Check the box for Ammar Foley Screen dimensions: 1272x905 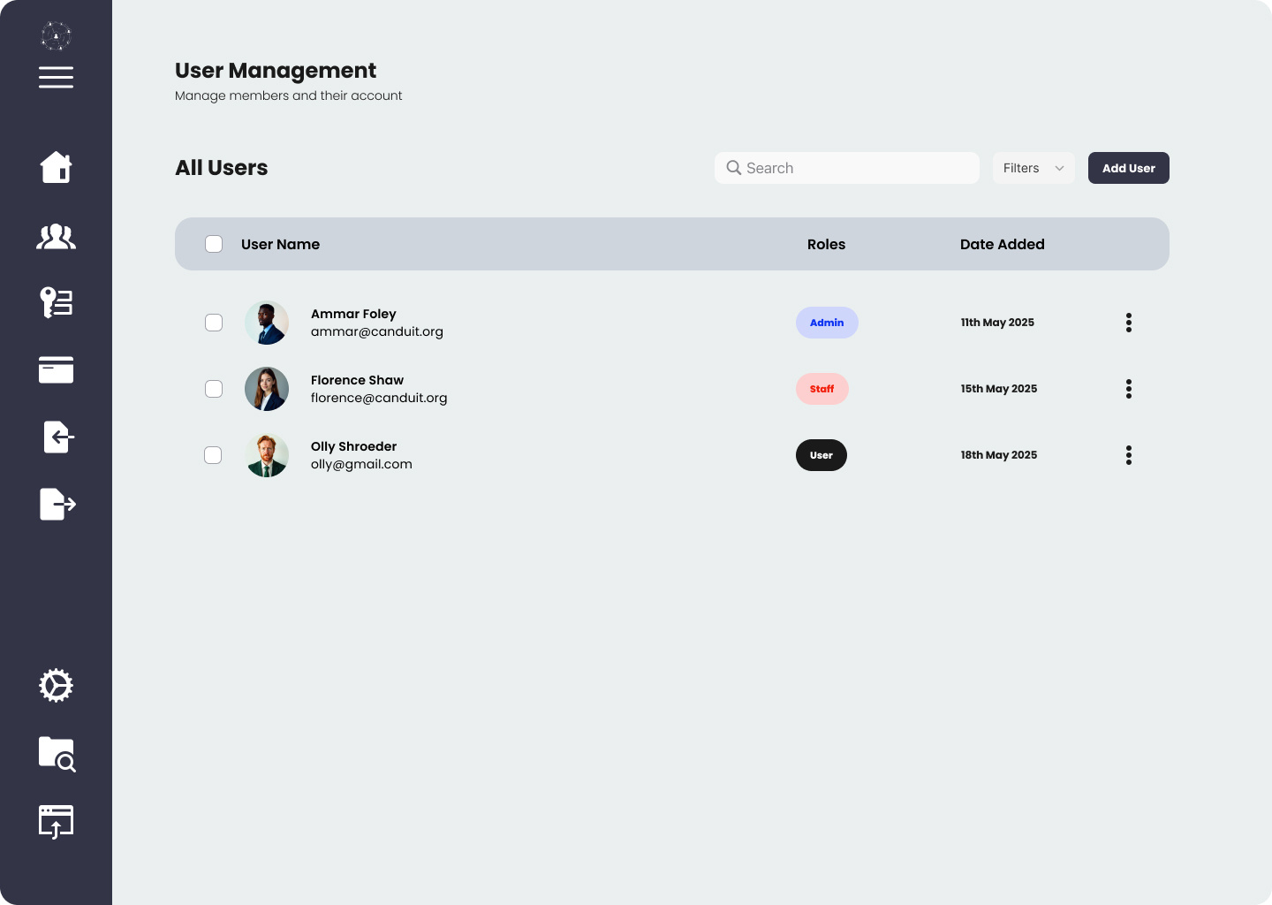[x=214, y=323]
